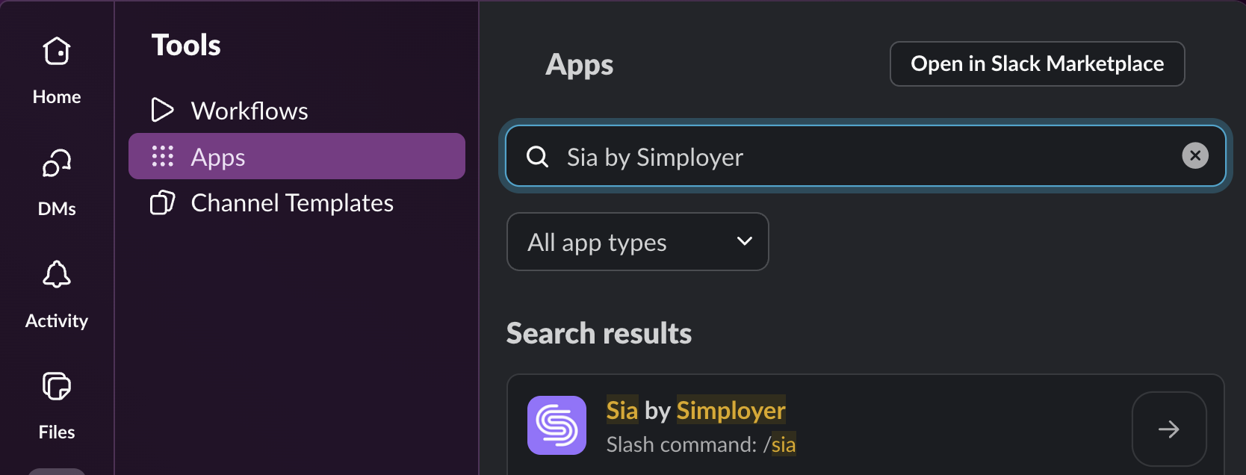Screen dimensions: 1246x475
Task: Open the Activity bell icon
Action: tap(57, 275)
